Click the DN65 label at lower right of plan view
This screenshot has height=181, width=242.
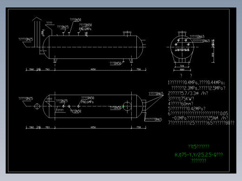click(153, 119)
